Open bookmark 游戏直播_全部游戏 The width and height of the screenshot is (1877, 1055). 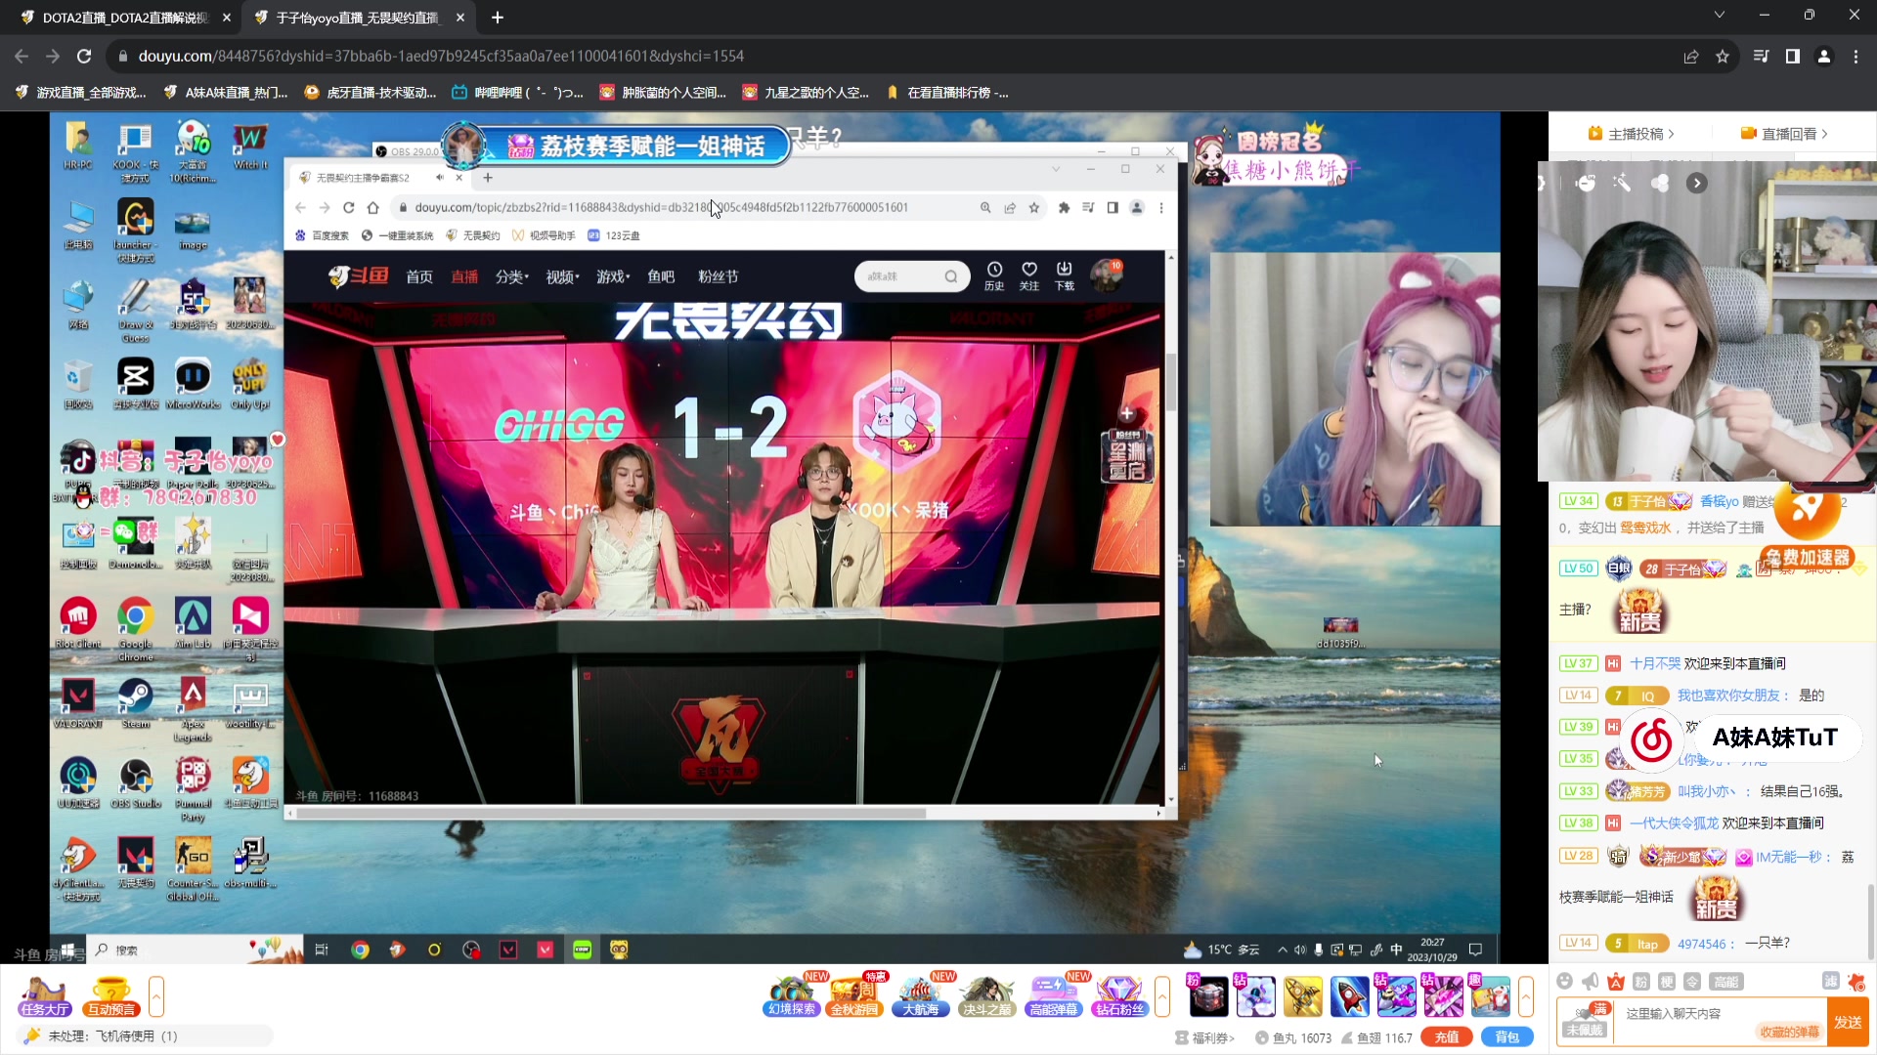point(80,93)
